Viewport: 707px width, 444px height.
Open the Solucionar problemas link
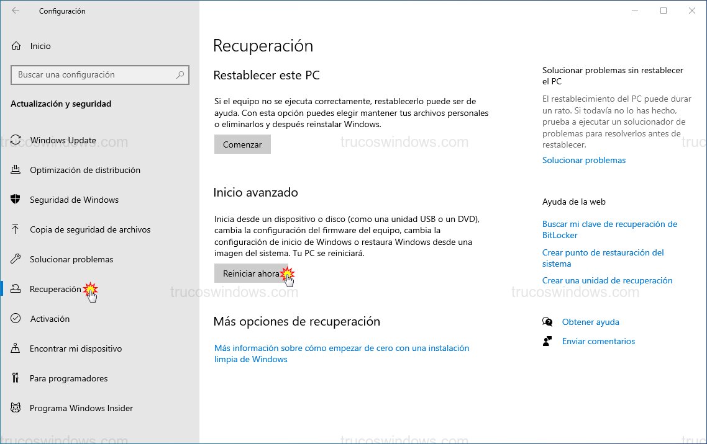click(584, 160)
